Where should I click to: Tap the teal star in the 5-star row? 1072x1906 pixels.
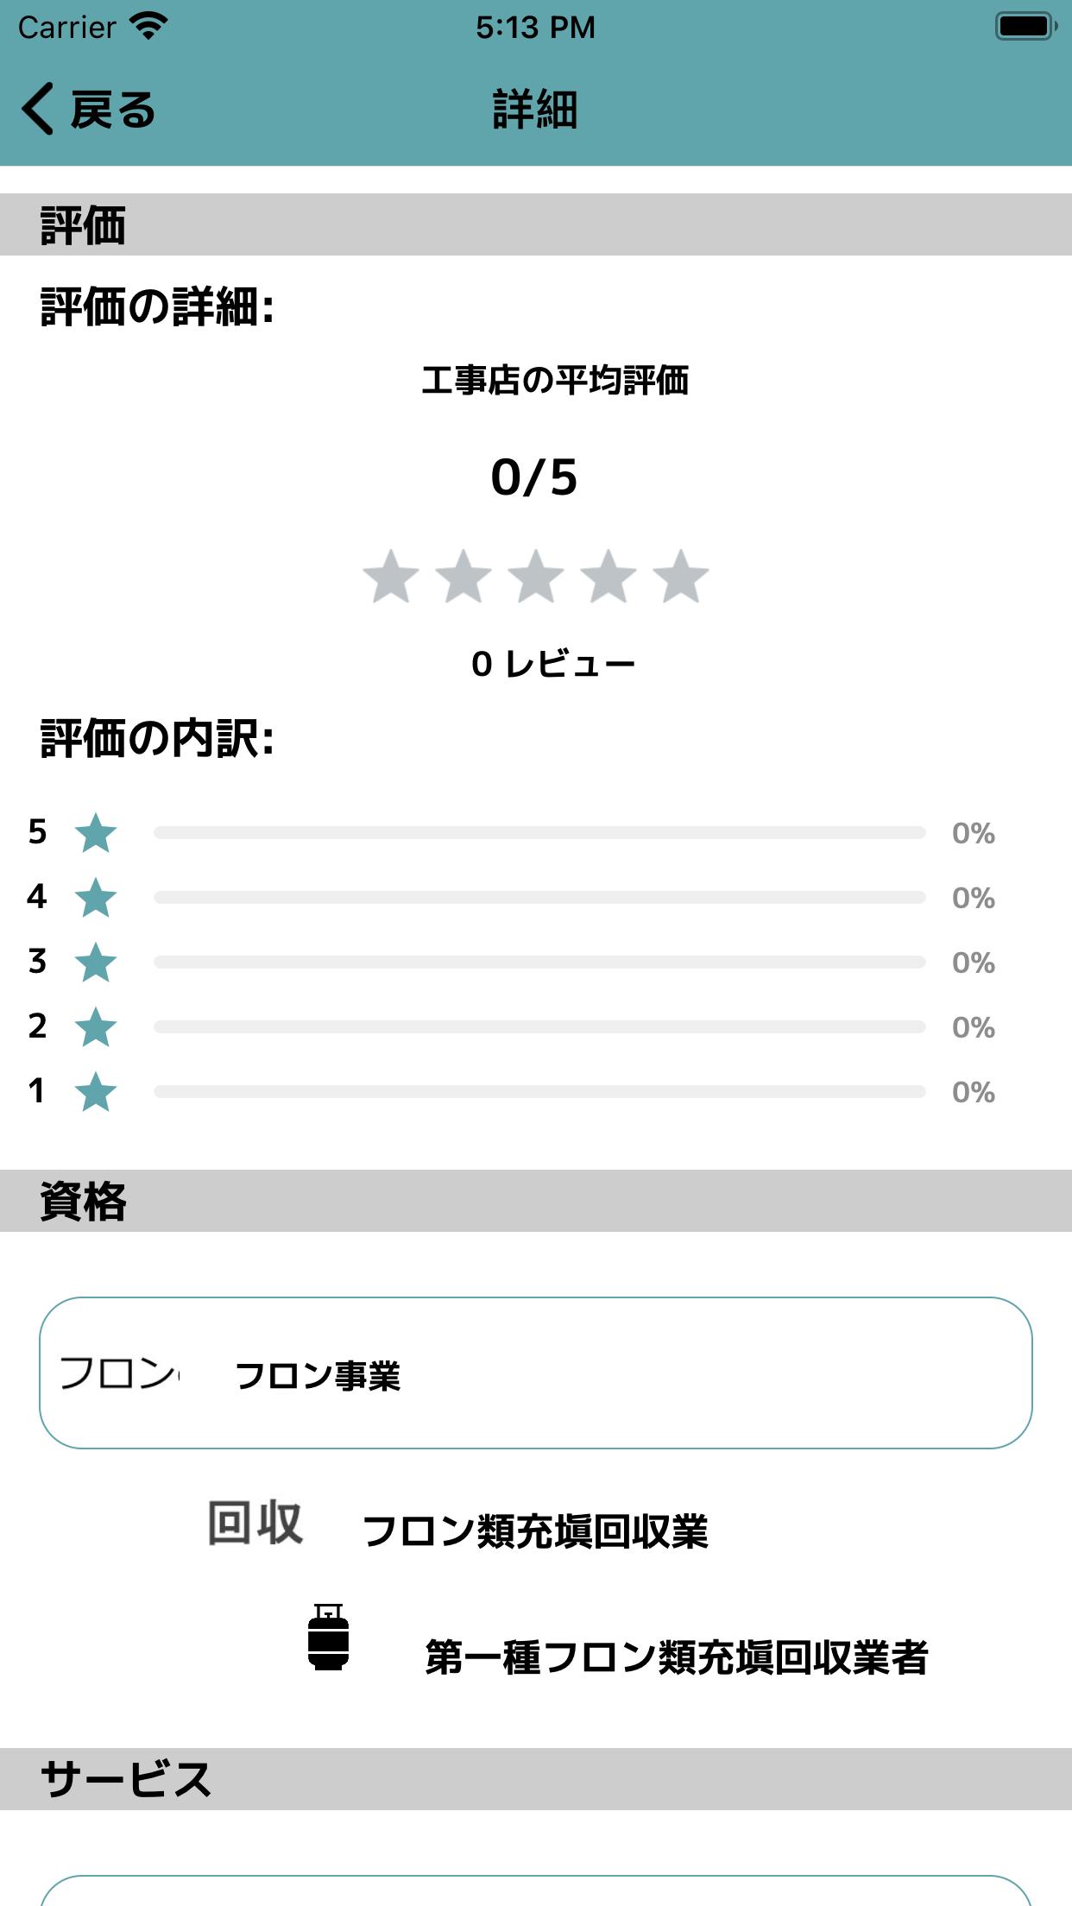pyautogui.click(x=96, y=833)
